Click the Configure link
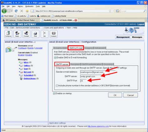This screenshot has width=148, height=132. [22, 48]
